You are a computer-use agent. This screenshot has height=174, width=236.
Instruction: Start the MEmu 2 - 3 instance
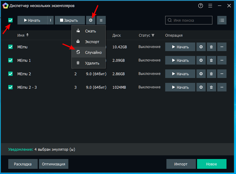tap(180, 87)
